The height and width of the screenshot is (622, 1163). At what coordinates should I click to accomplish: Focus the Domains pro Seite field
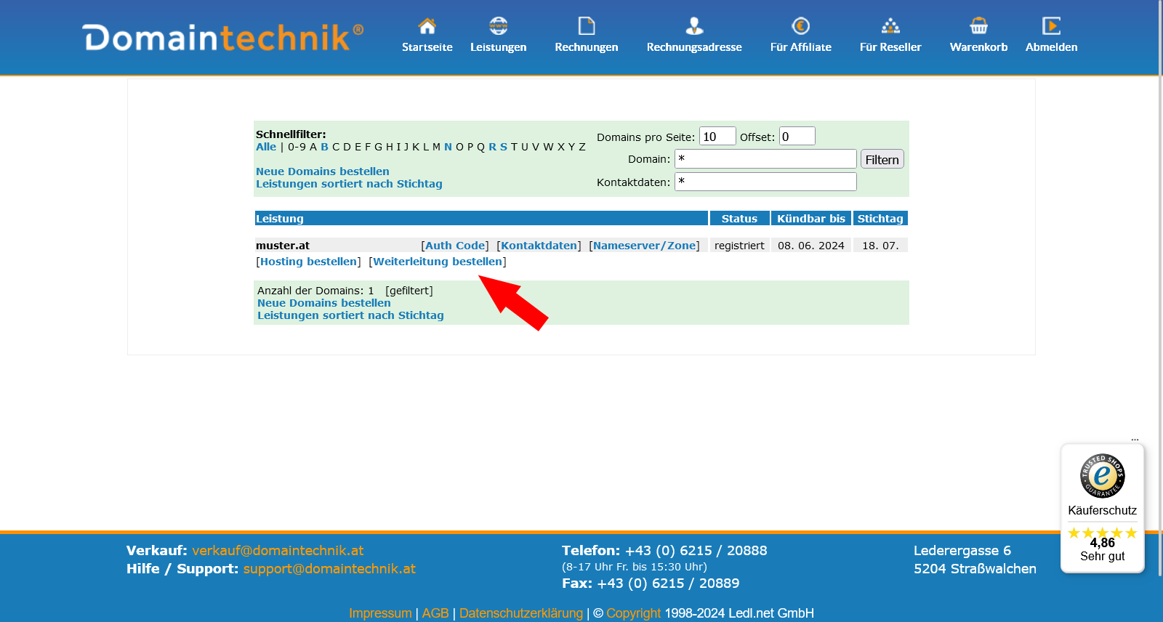717,137
